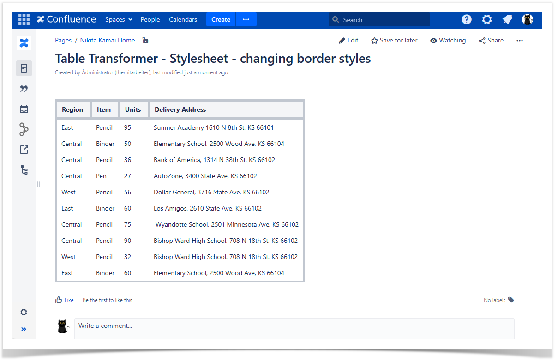The width and height of the screenshot is (558, 362).
Task: Expand the Spaces dropdown menu
Action: coord(119,19)
